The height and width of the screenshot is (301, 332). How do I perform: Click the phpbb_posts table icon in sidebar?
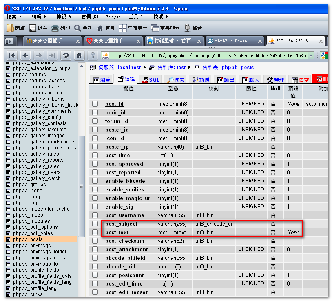[8, 239]
